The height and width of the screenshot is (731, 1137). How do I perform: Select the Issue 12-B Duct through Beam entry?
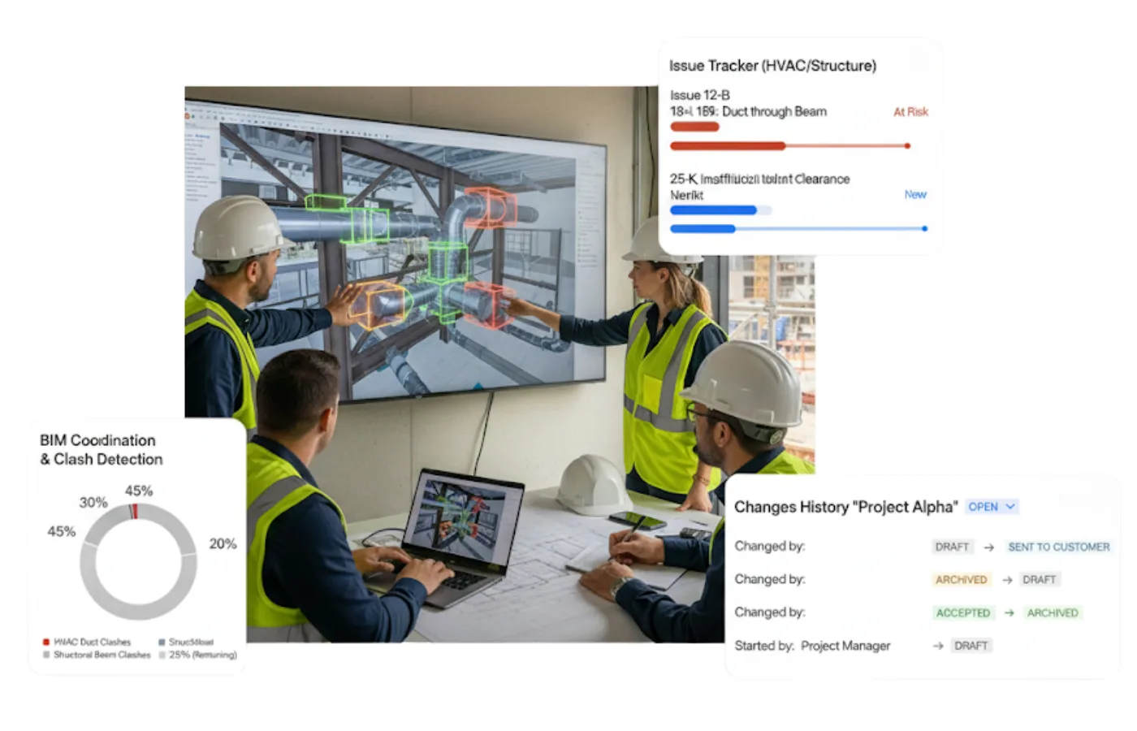coord(748,104)
